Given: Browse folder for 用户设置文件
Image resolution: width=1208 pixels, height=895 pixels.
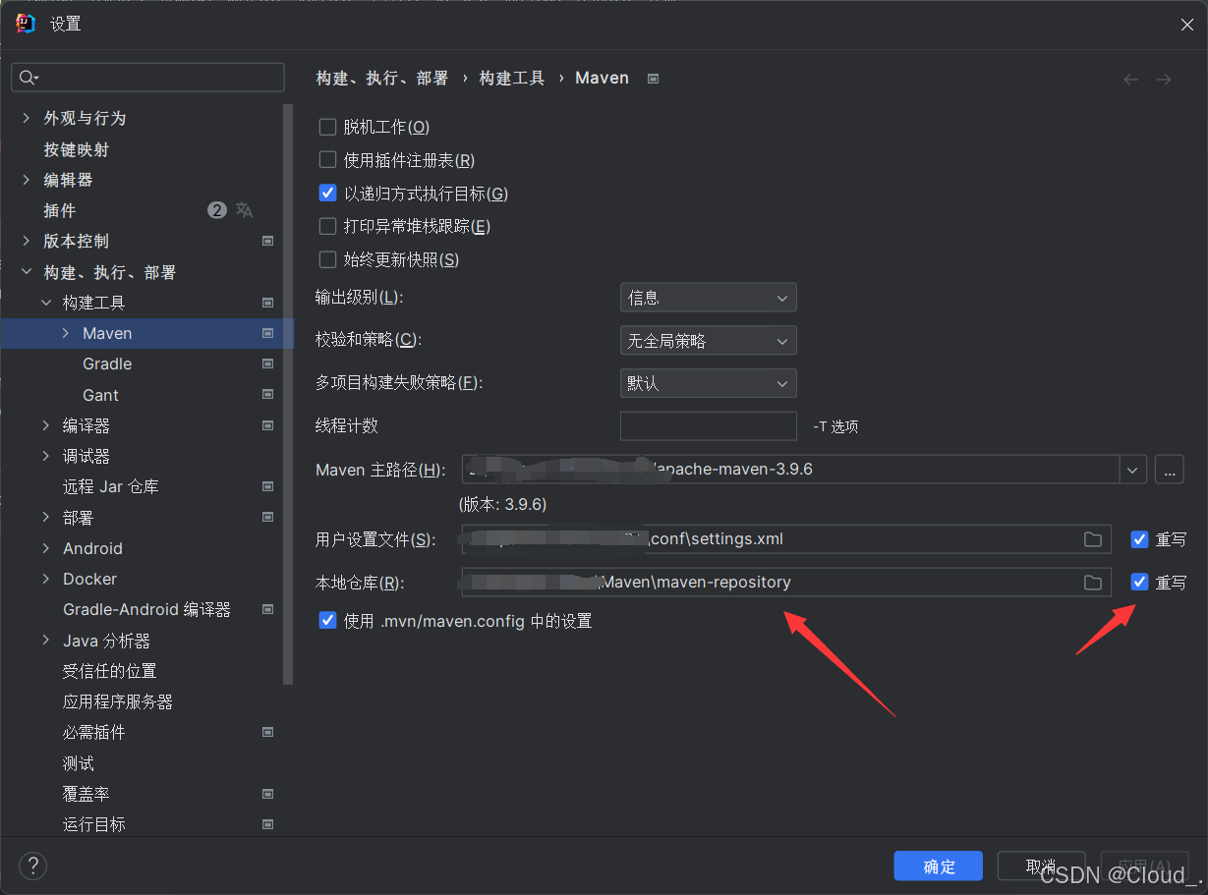Looking at the screenshot, I should (x=1092, y=539).
